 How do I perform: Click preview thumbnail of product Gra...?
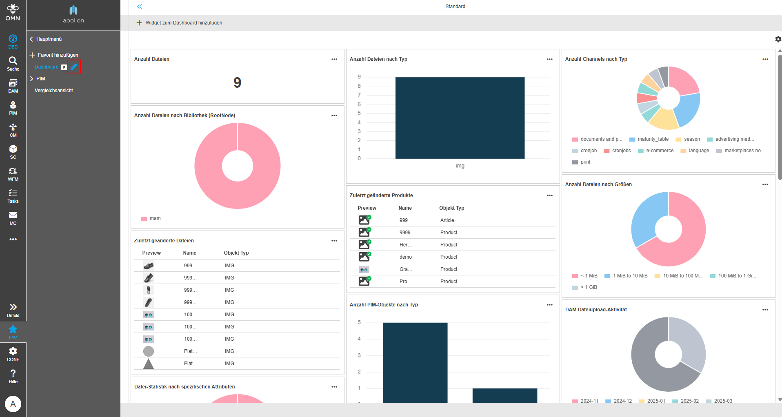364,269
